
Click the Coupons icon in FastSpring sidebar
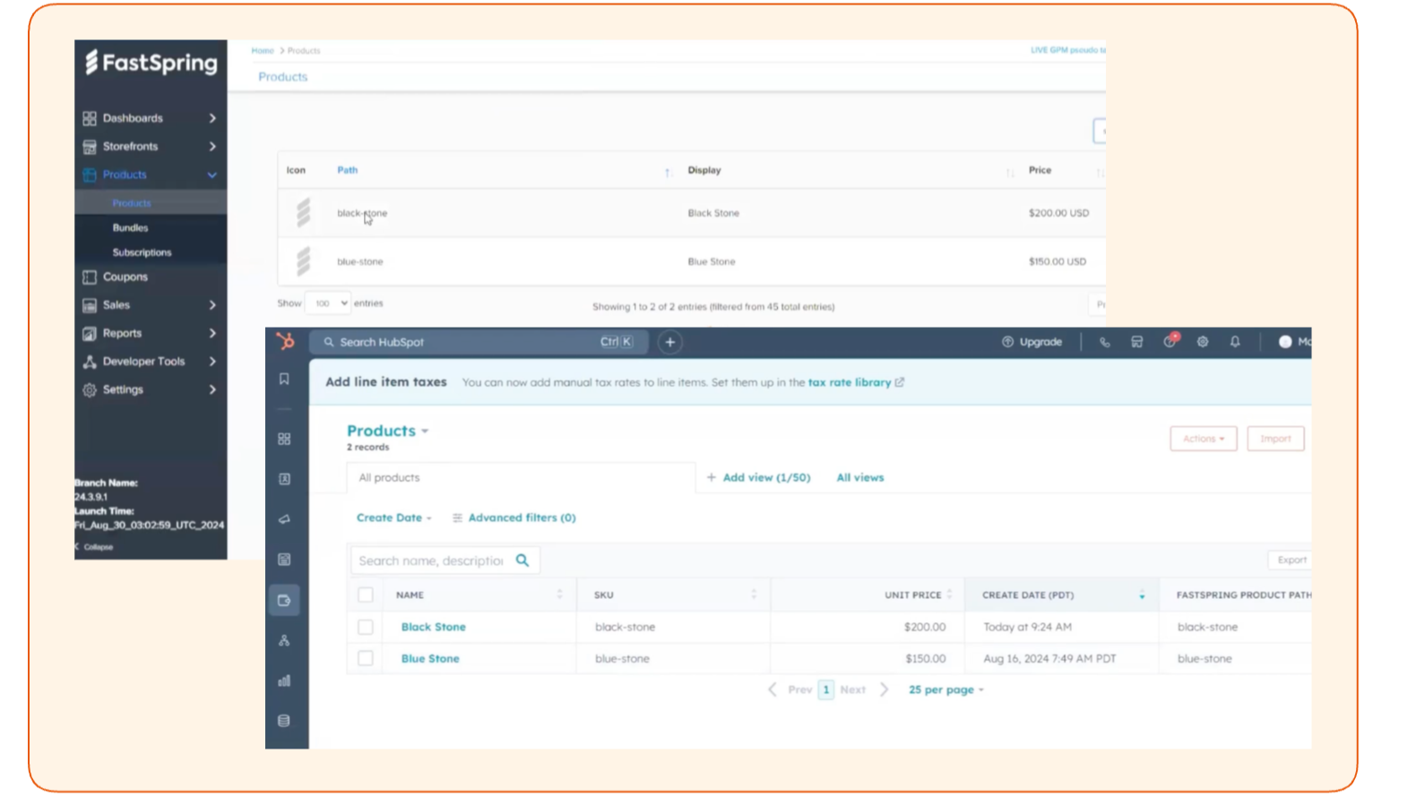[90, 278]
